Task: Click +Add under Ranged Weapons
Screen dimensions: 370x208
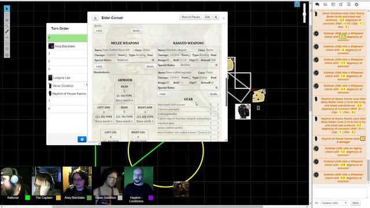Action: (162, 94)
